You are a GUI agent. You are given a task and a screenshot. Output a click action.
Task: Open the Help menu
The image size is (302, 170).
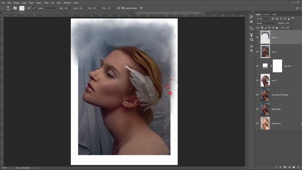pos(76,3)
